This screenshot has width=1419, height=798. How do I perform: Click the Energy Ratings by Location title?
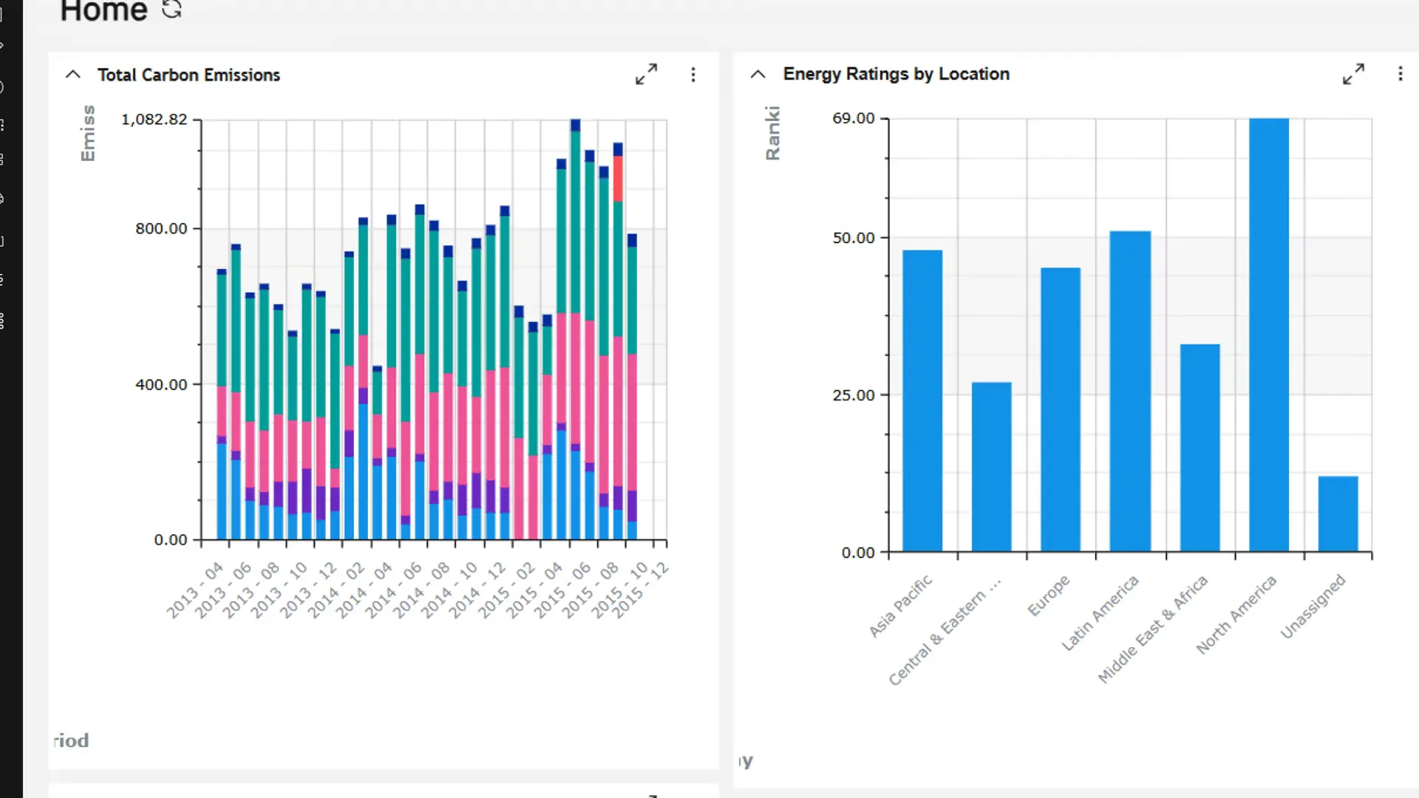coord(896,74)
